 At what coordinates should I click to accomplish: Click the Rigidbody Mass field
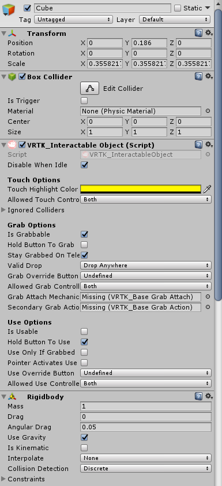tap(146, 406)
